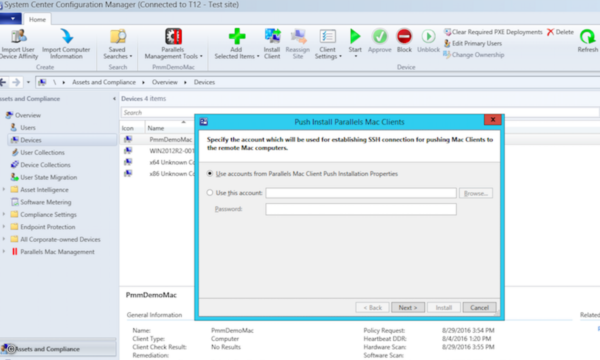The height and width of the screenshot is (360, 600).
Task: Click the dialog's title bar icon
Action: (203, 121)
